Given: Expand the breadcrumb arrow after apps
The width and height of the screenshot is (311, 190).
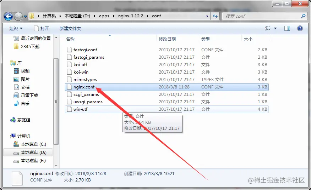Looking at the screenshot, I should click(114, 16).
